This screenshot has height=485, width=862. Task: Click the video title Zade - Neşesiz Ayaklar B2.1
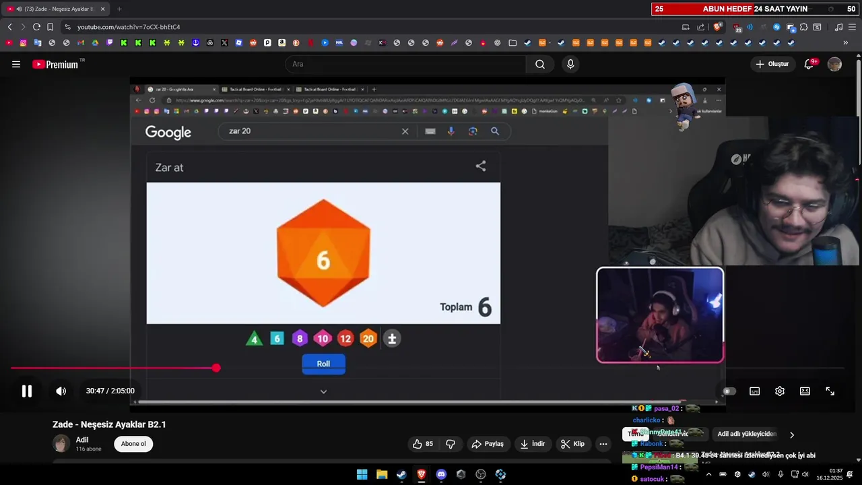tap(109, 424)
